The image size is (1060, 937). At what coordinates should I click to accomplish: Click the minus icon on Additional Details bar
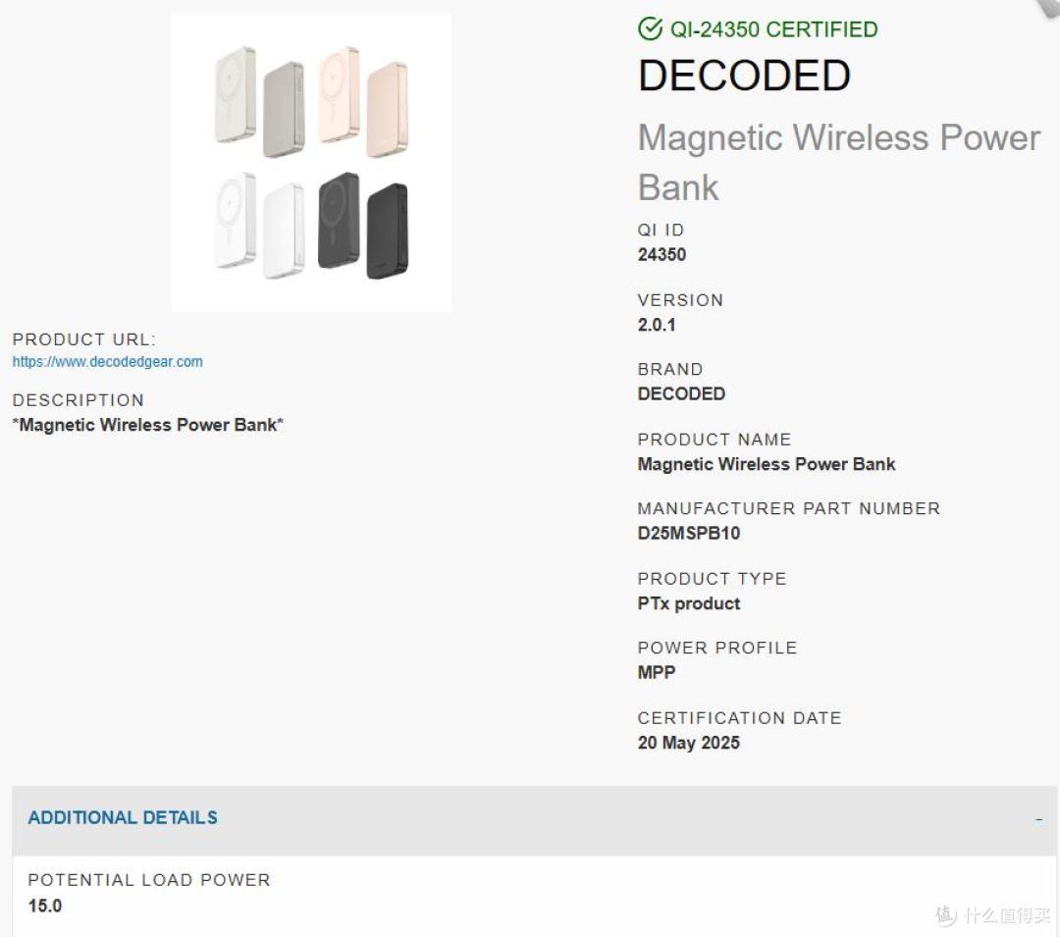[1038, 819]
